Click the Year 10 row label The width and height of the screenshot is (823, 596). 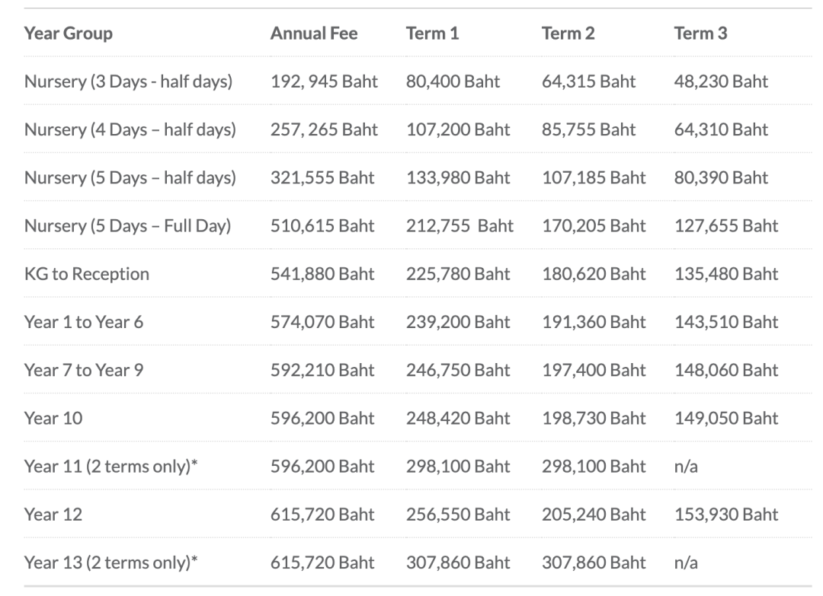(53, 418)
